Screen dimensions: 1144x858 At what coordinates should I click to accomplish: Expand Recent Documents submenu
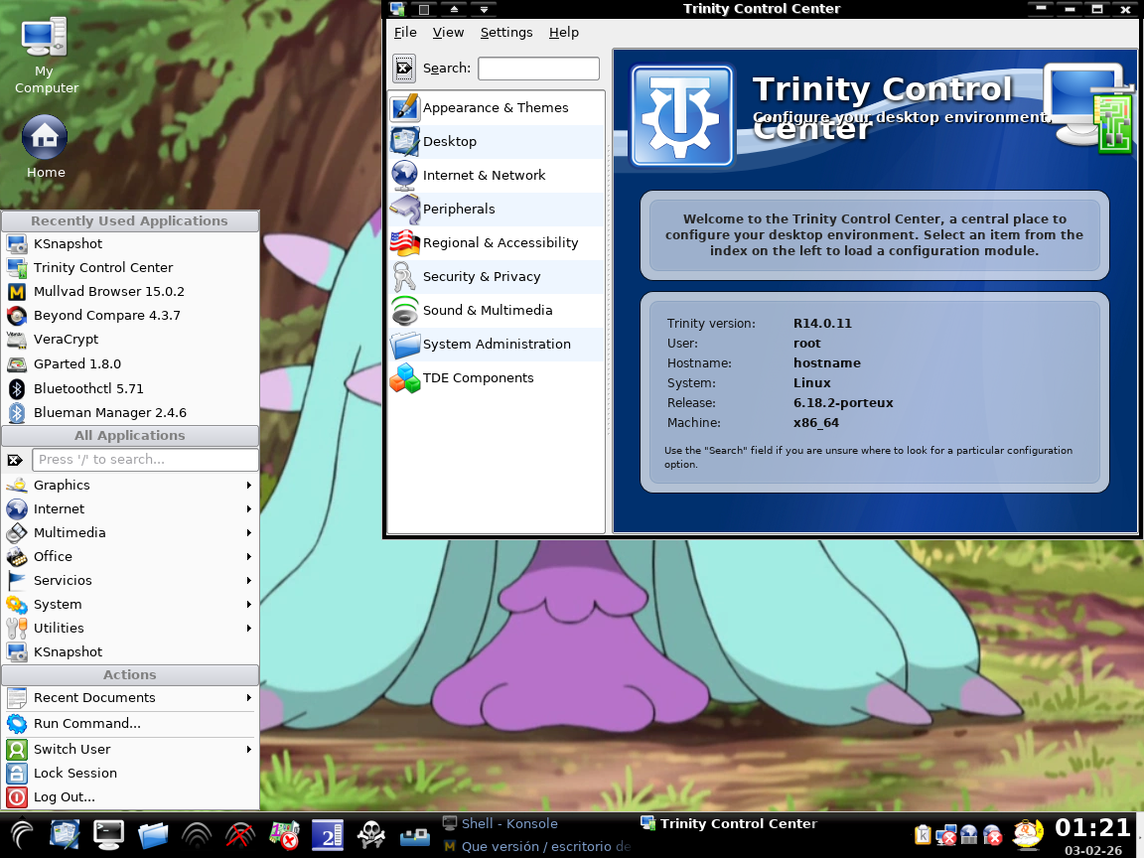130,698
